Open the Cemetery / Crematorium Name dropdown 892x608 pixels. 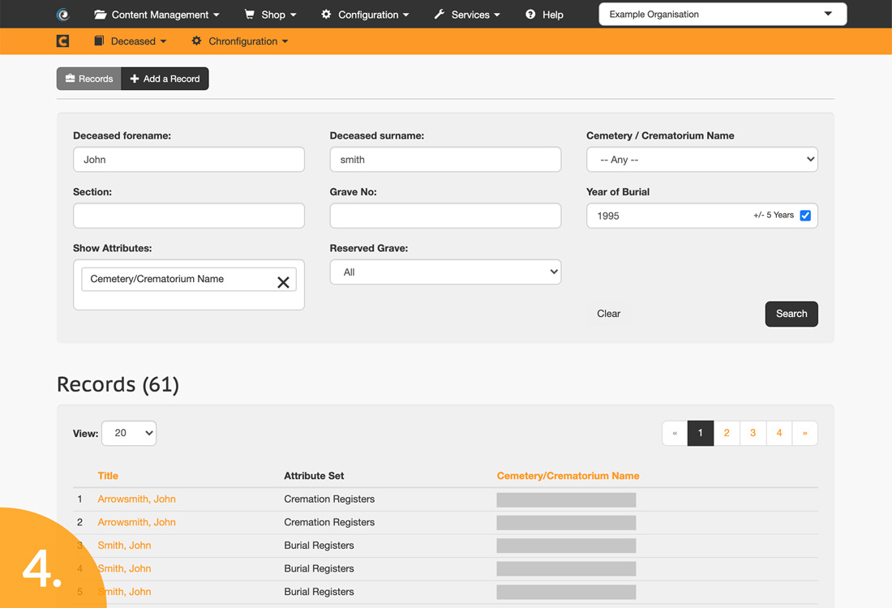tap(702, 160)
